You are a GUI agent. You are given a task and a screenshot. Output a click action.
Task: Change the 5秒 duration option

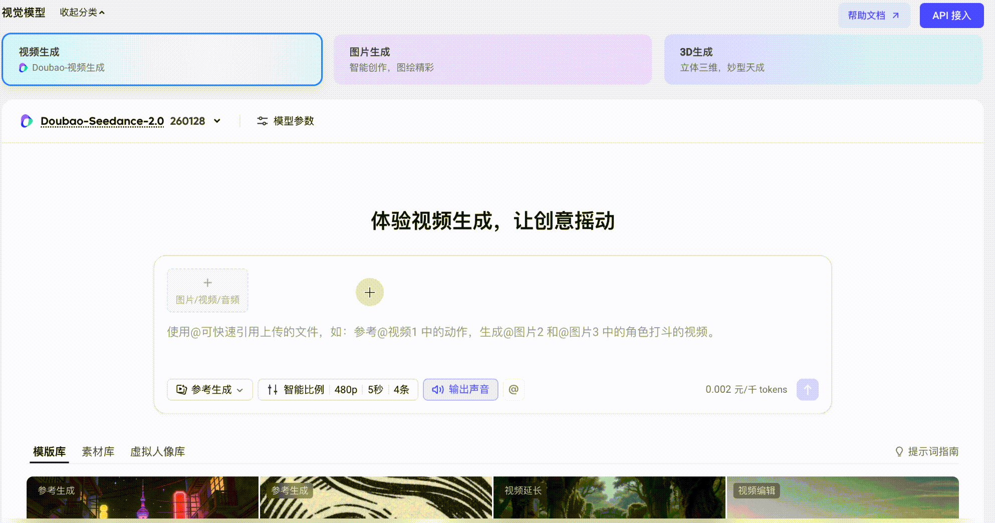pyautogui.click(x=375, y=389)
